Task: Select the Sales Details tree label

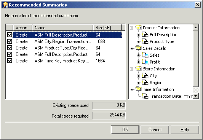Action: point(154,48)
